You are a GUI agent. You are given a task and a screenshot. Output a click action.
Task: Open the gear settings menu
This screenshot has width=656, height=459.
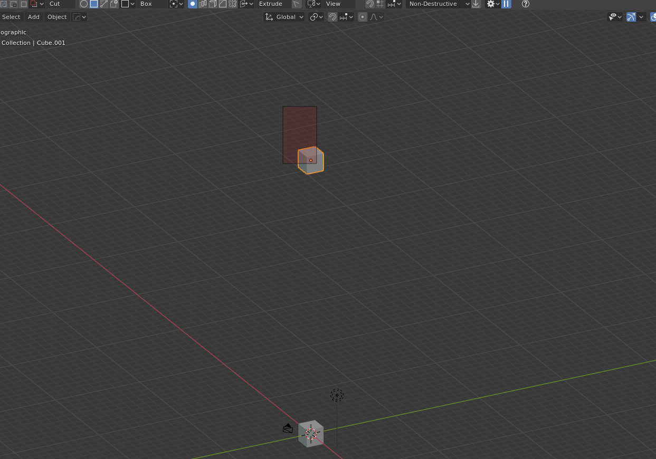pyautogui.click(x=493, y=4)
